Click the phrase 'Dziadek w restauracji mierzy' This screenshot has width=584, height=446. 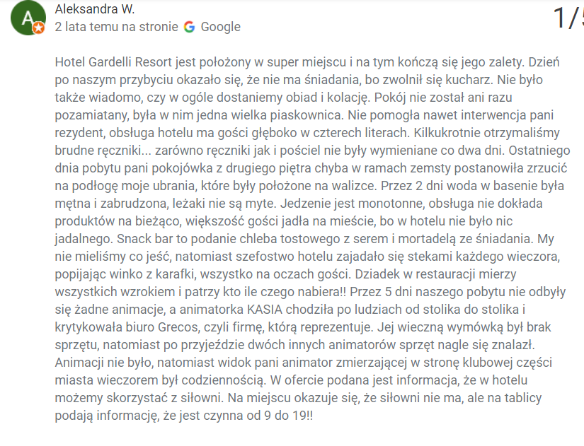click(435, 274)
